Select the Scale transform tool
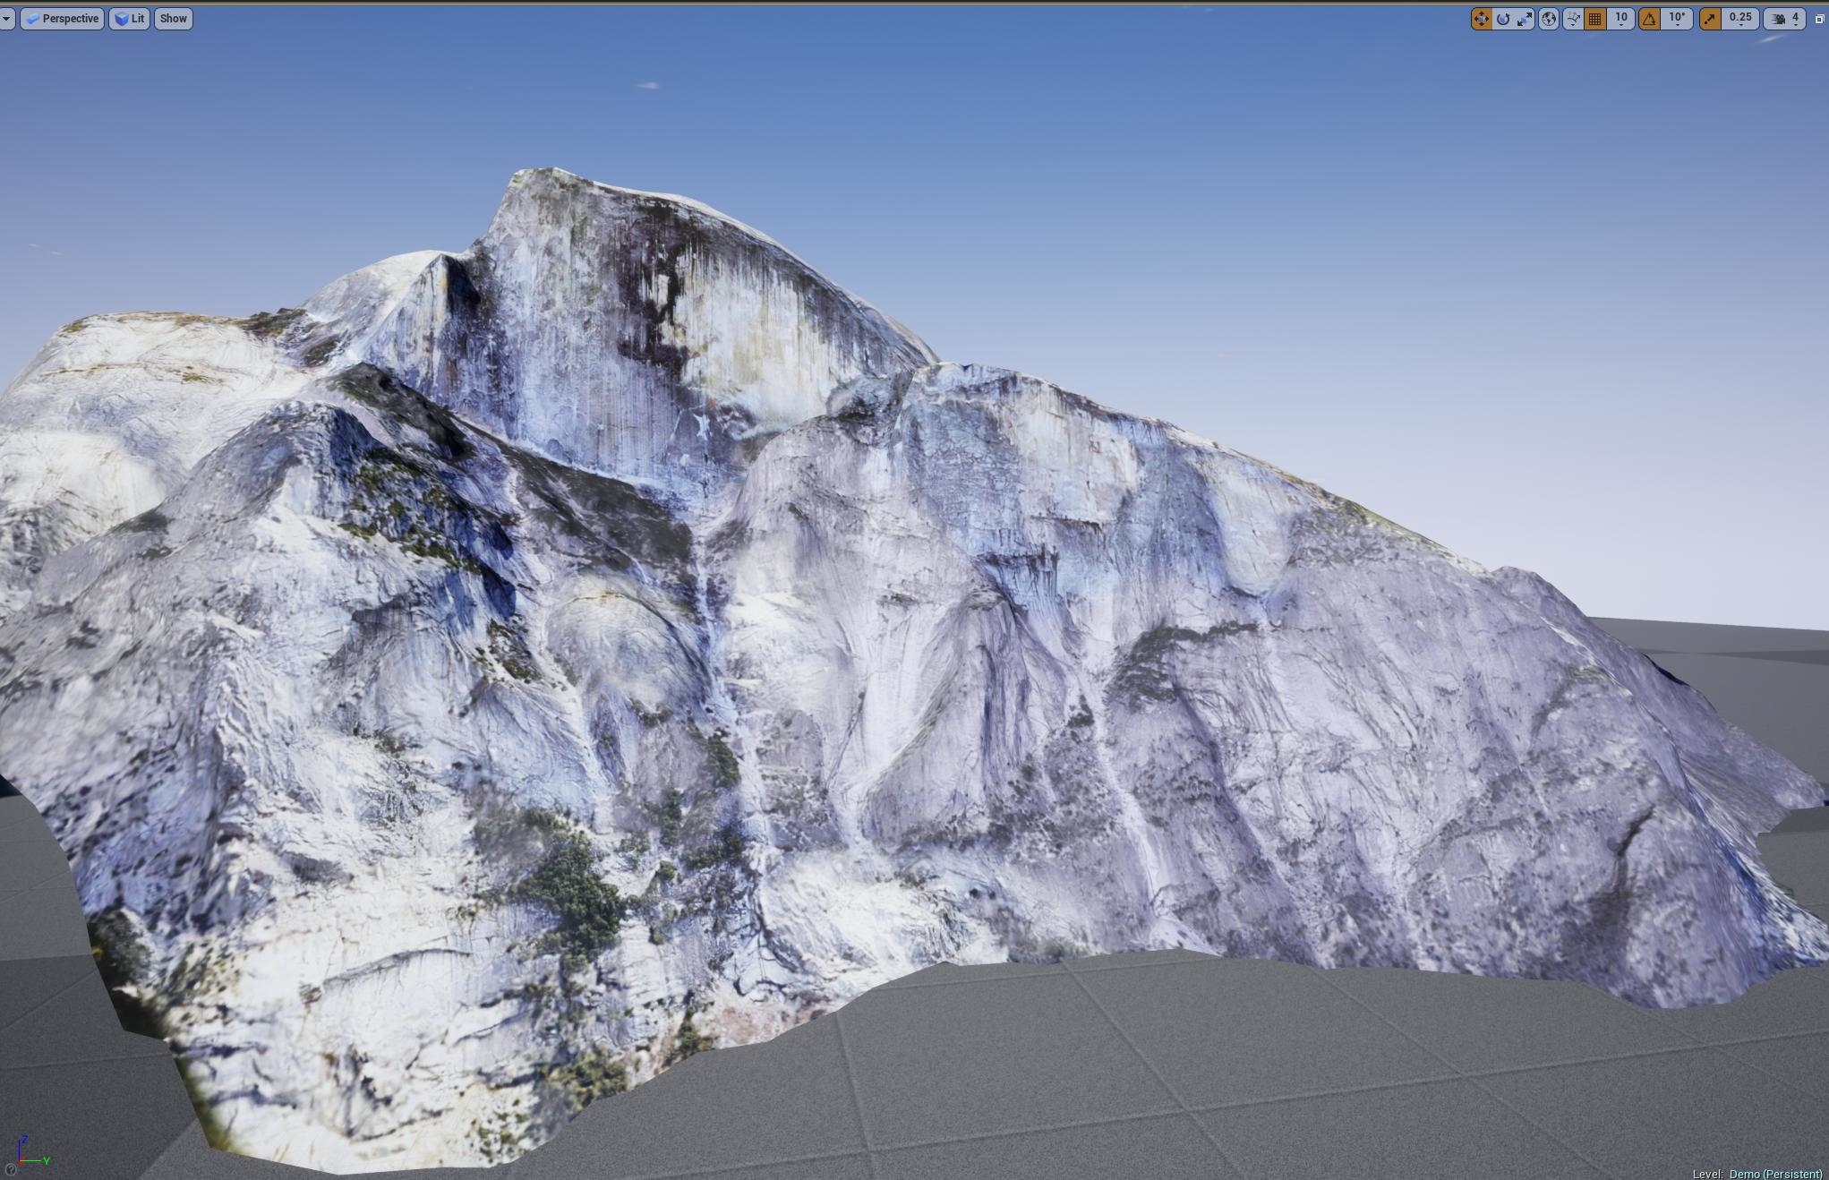The height and width of the screenshot is (1180, 1829). click(x=1525, y=18)
